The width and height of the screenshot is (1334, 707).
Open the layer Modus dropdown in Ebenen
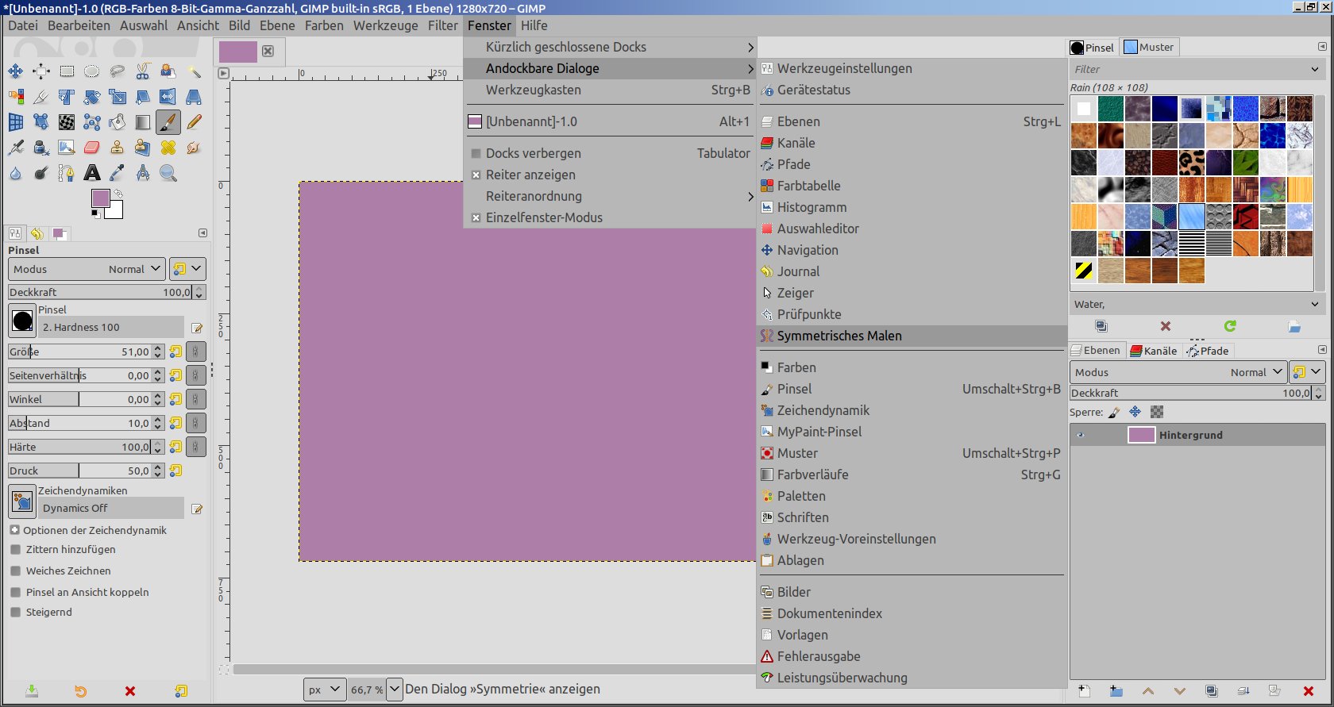pos(1178,372)
